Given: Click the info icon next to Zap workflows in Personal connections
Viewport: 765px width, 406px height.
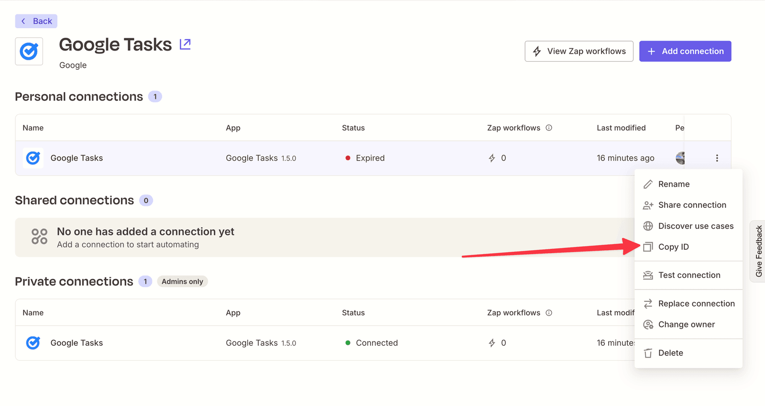Looking at the screenshot, I should point(549,128).
